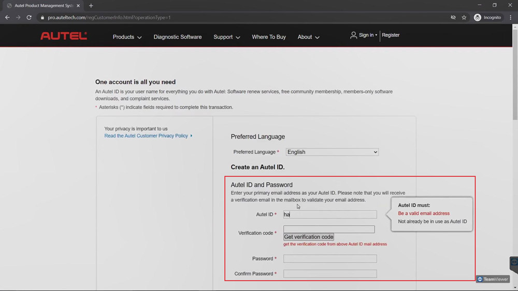
Task: Click the user Sign in icon
Action: click(x=353, y=35)
